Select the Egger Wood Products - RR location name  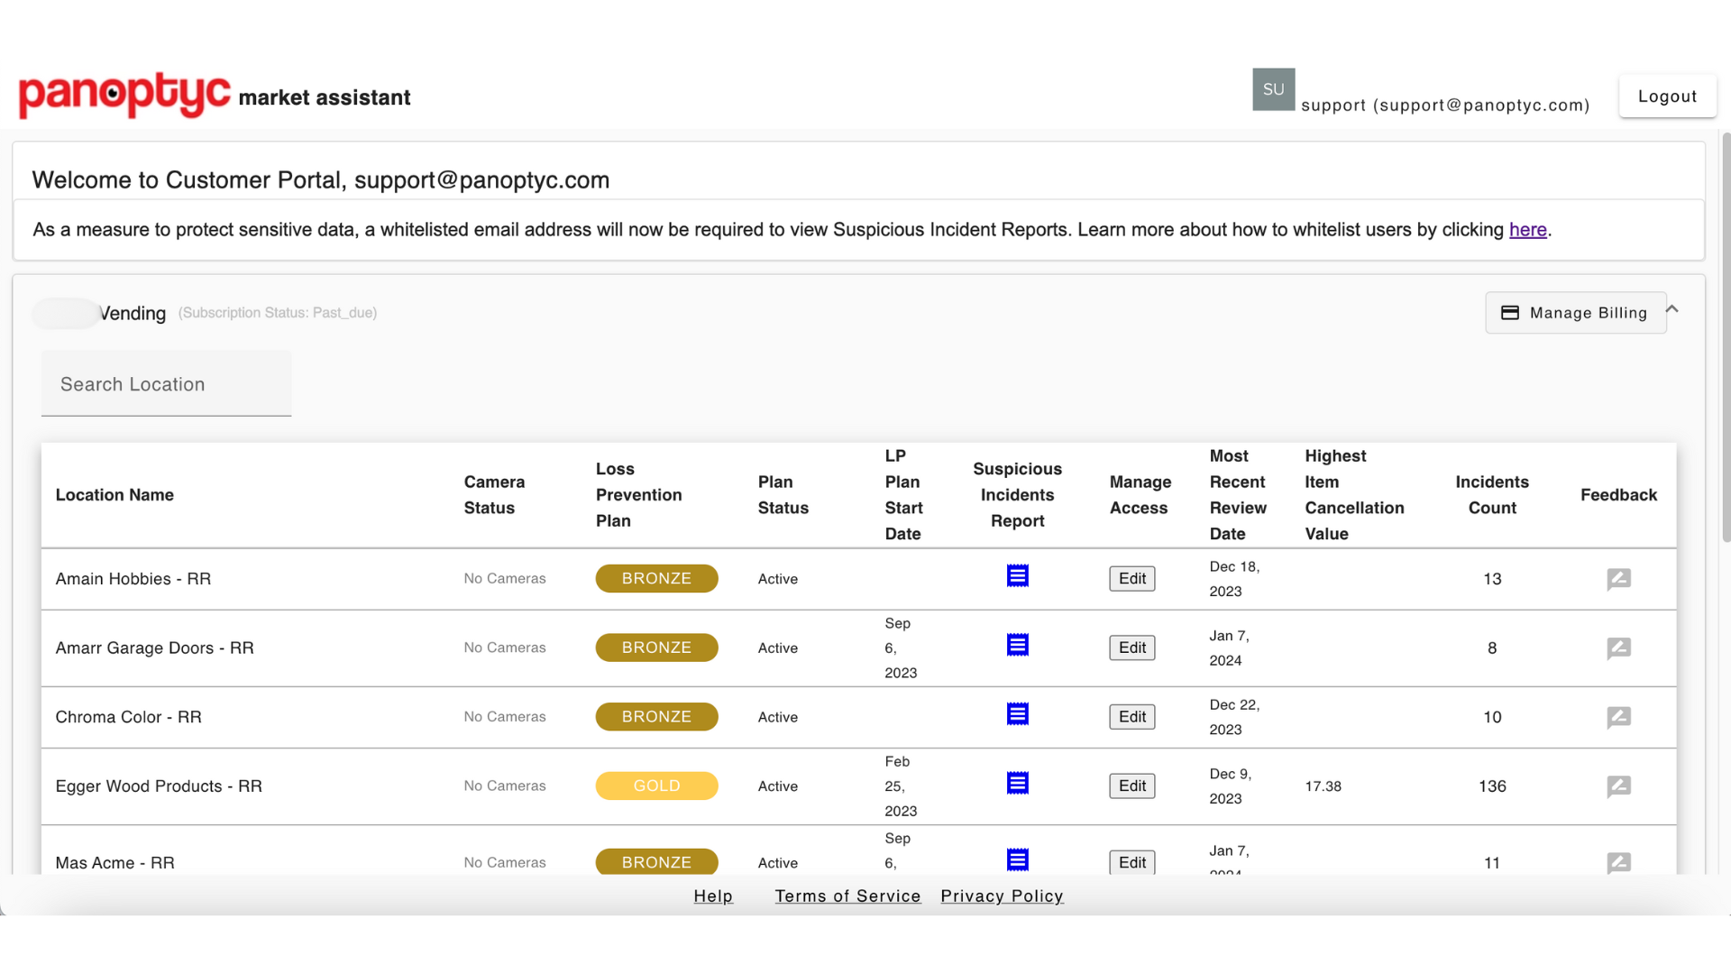tap(159, 786)
